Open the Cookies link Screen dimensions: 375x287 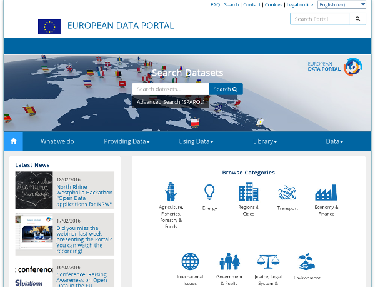tap(274, 4)
